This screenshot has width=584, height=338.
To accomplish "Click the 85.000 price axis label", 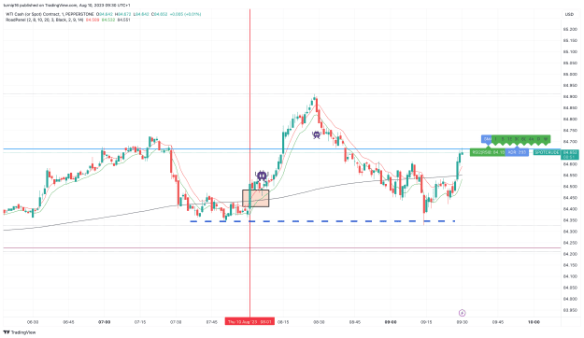I will click(570, 74).
